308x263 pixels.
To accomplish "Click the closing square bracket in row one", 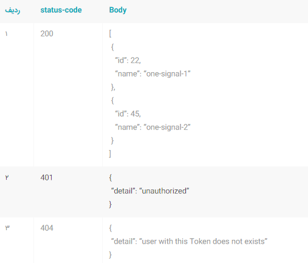I will pos(110,154).
